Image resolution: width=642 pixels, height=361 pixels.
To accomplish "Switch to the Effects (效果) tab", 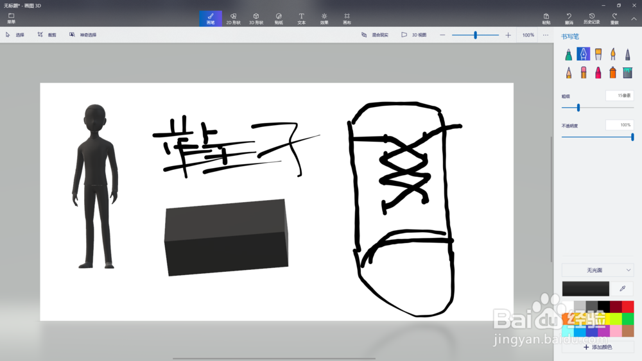I will click(324, 19).
